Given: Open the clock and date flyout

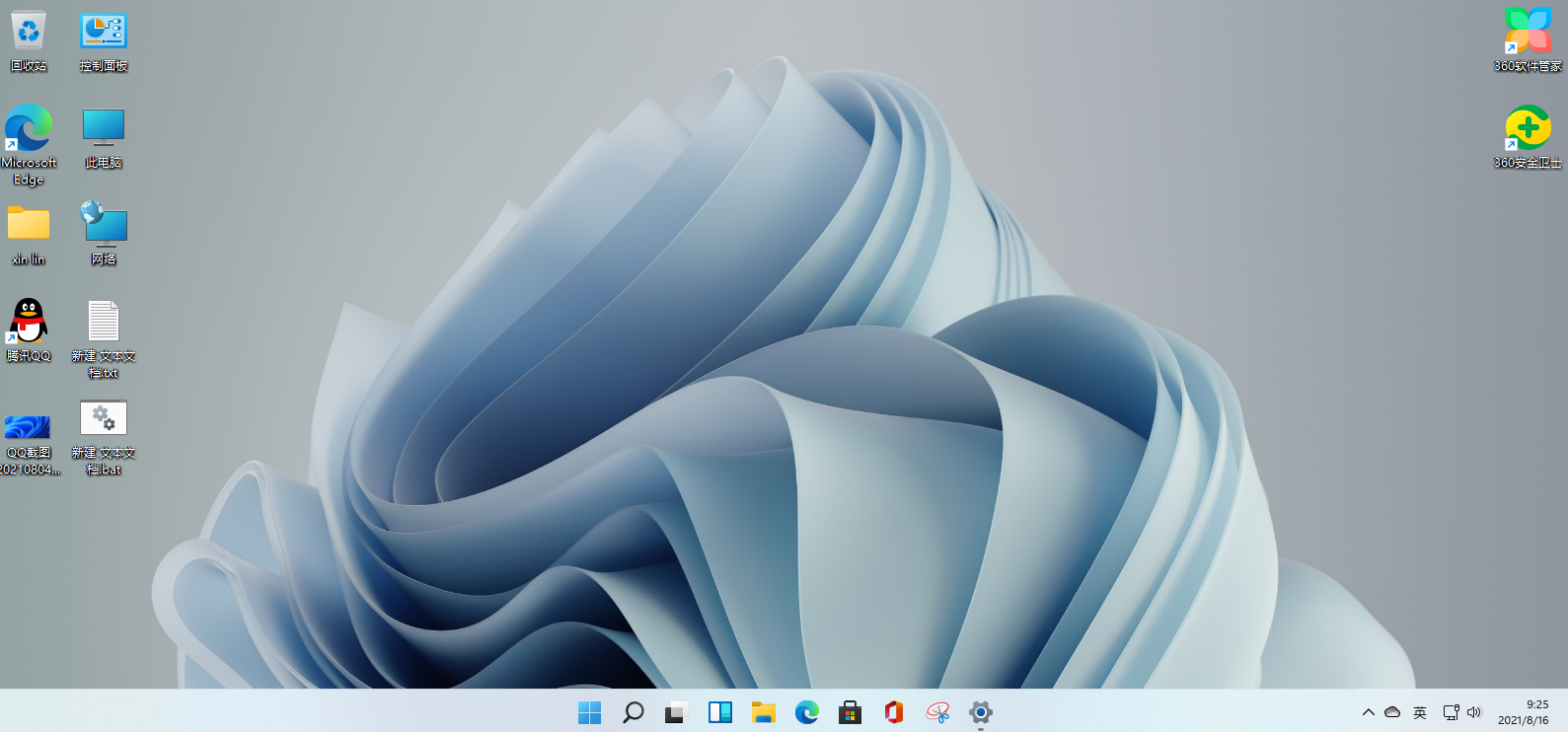Looking at the screenshot, I should coord(1524,712).
